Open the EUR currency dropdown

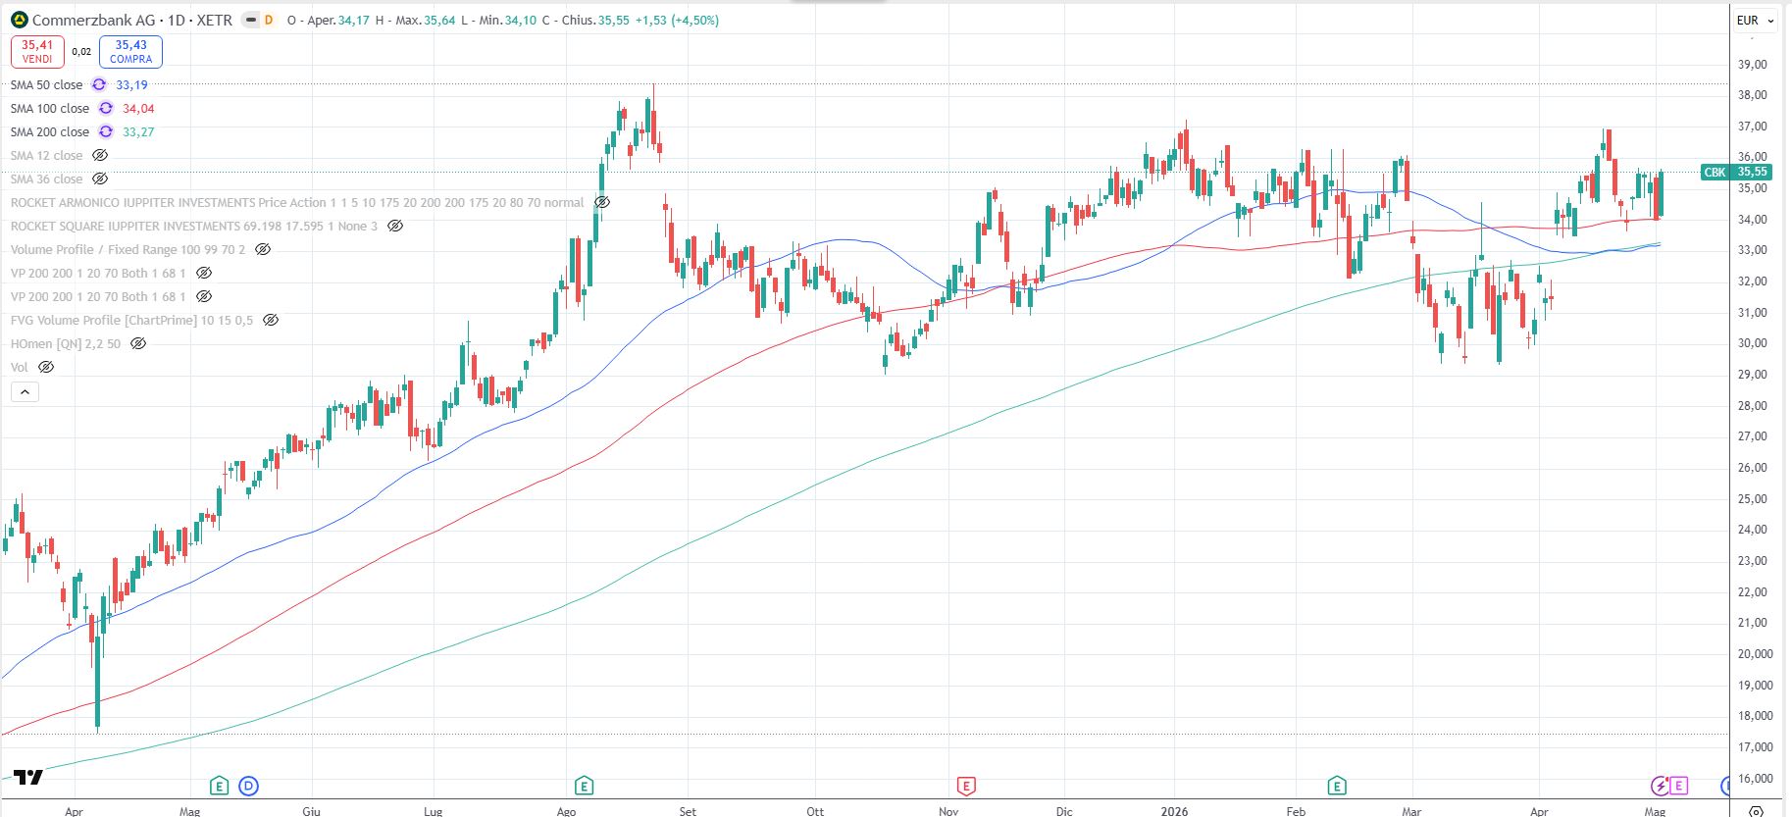click(x=1755, y=20)
